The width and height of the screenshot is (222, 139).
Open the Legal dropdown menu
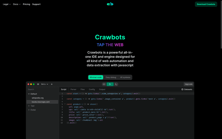7,4
